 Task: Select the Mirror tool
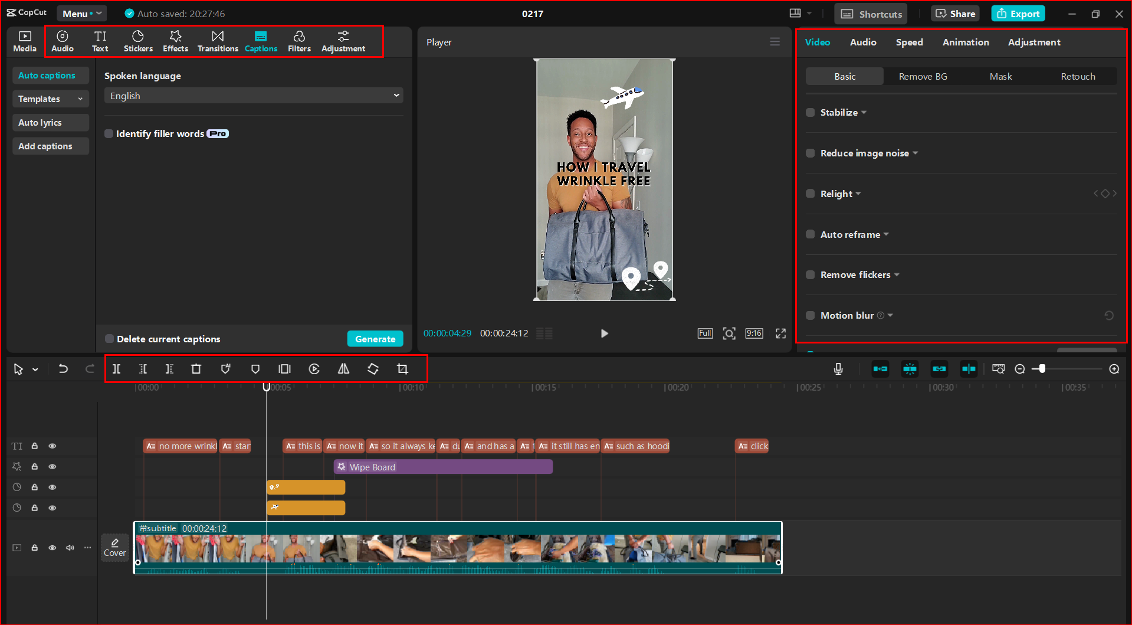(343, 369)
